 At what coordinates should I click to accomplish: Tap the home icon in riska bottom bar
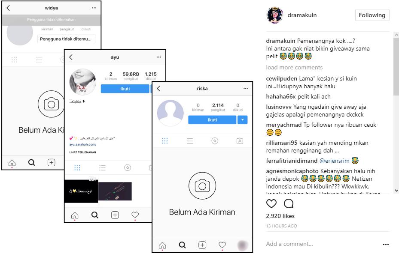[162, 245]
